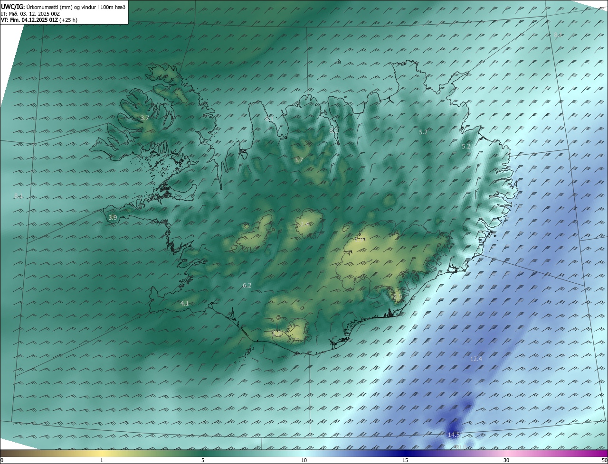Click the legend tick label '50'
Screen dimensions: 608x464
[604, 460]
